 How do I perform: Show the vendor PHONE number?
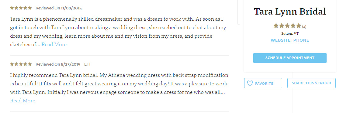click(x=301, y=40)
